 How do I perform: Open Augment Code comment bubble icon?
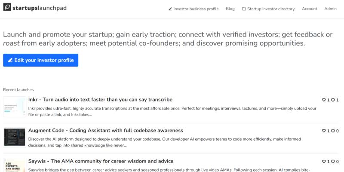tap(333, 131)
